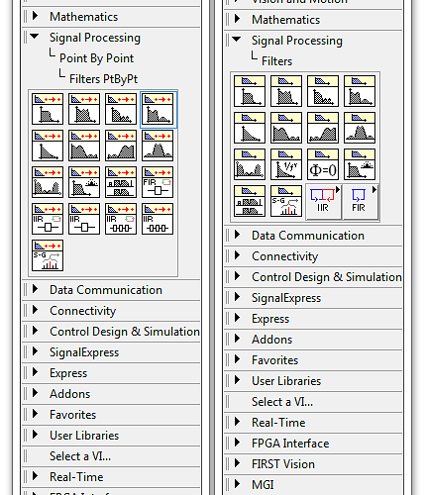425x495 pixels.
Task: Choose the Butterworth Filter PtByPt icon
Action: pyautogui.click(x=48, y=109)
